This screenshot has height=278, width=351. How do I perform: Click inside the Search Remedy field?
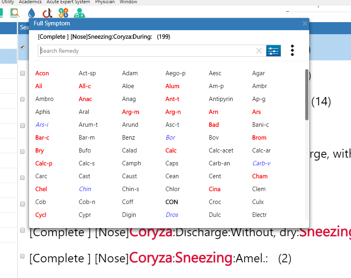[x=141, y=51]
